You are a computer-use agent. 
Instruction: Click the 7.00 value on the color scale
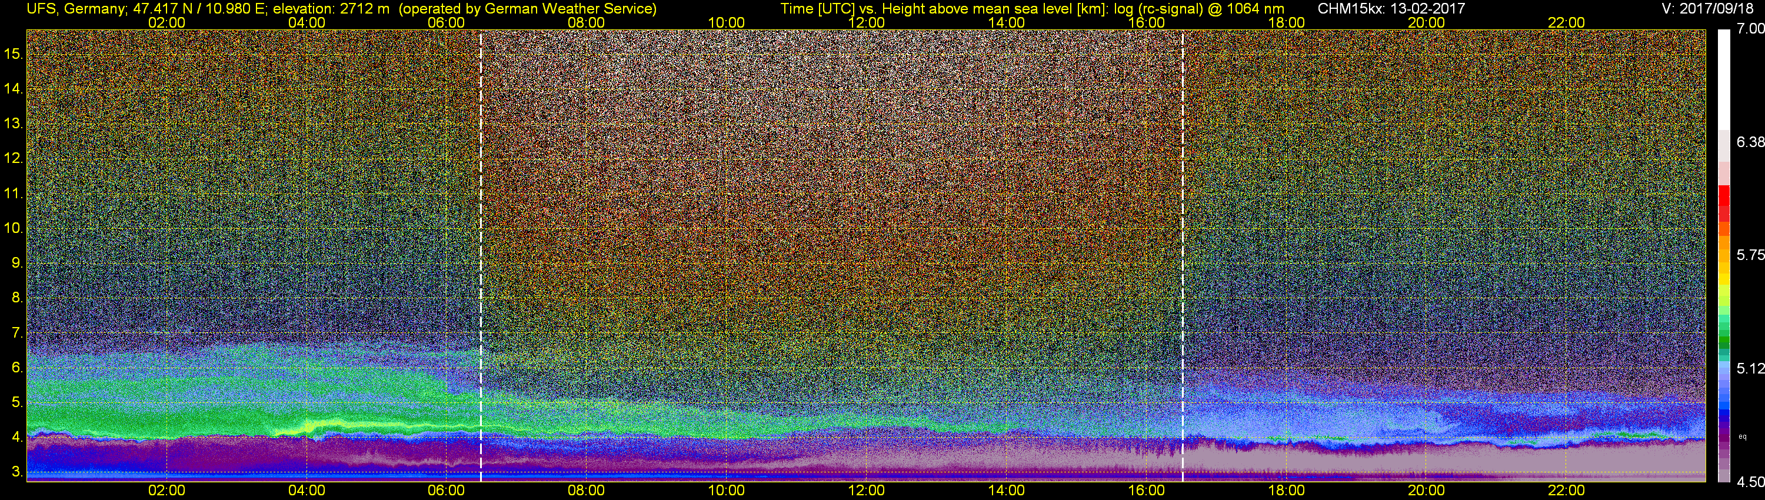click(1751, 29)
